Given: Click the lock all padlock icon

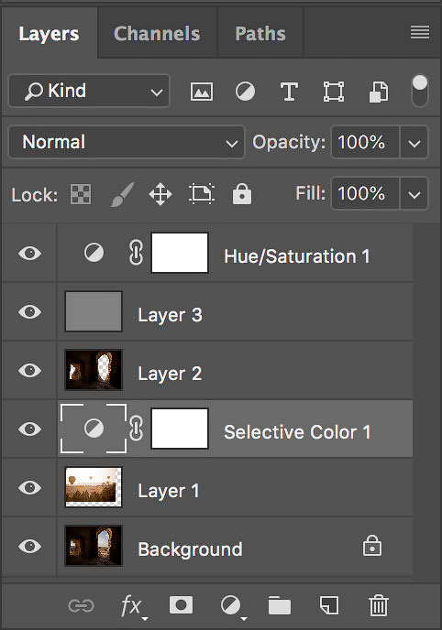Looking at the screenshot, I should [242, 194].
